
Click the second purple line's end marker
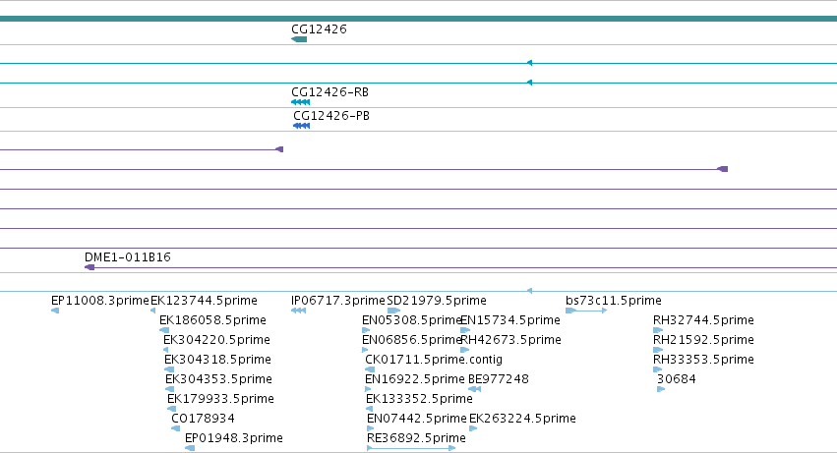tap(722, 169)
